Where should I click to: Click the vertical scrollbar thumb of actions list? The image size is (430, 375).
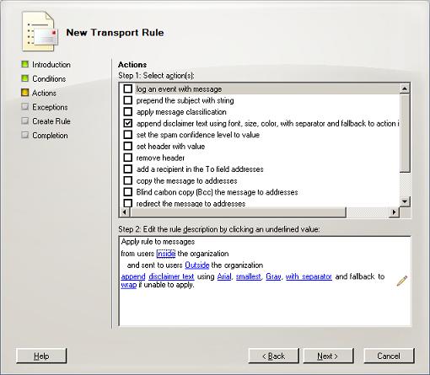(x=405, y=133)
